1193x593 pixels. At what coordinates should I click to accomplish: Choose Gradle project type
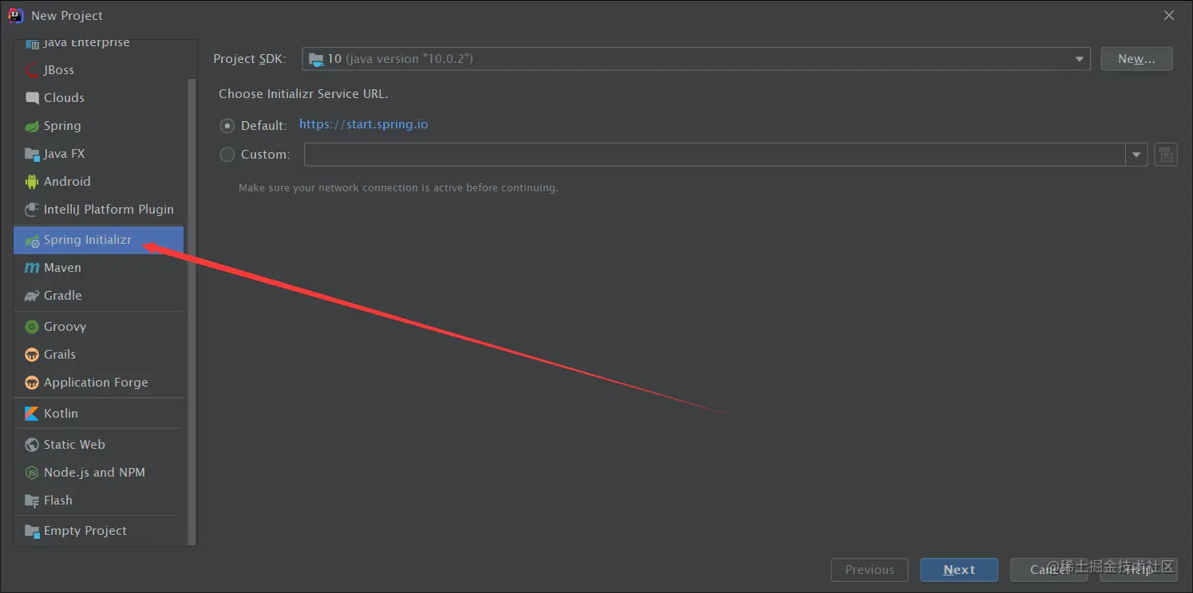(99, 296)
